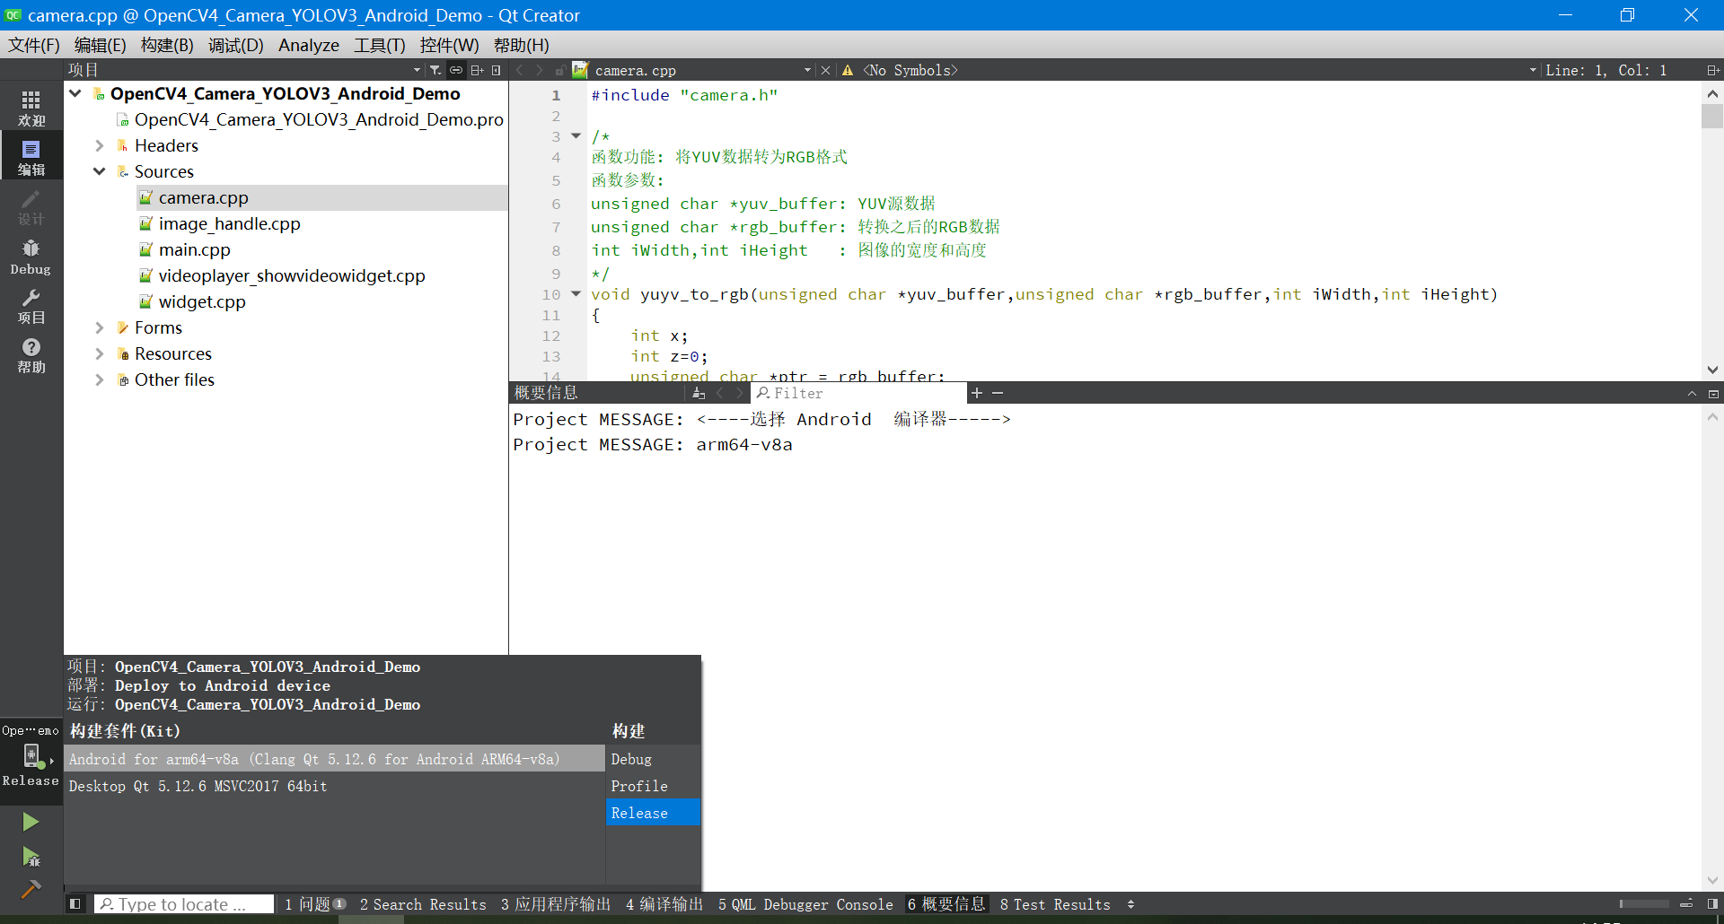Click the filter tree icon in project panel

tap(435, 70)
